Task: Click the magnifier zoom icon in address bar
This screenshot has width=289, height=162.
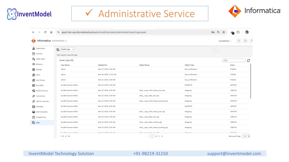Action: click(x=218, y=32)
